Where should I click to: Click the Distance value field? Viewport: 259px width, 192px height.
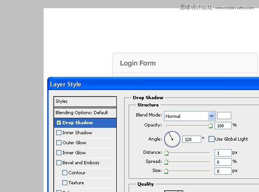click(223, 153)
